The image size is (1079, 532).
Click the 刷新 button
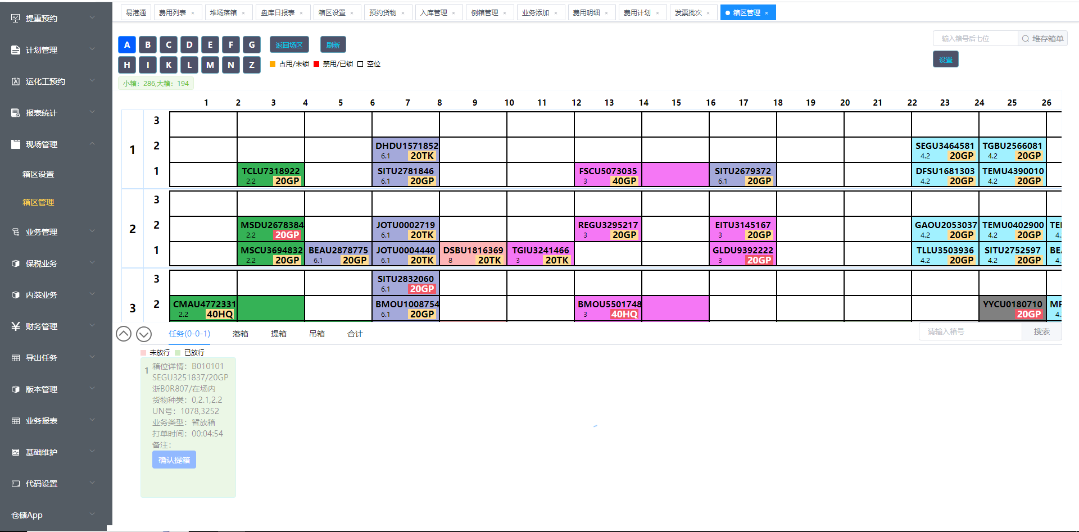(333, 45)
